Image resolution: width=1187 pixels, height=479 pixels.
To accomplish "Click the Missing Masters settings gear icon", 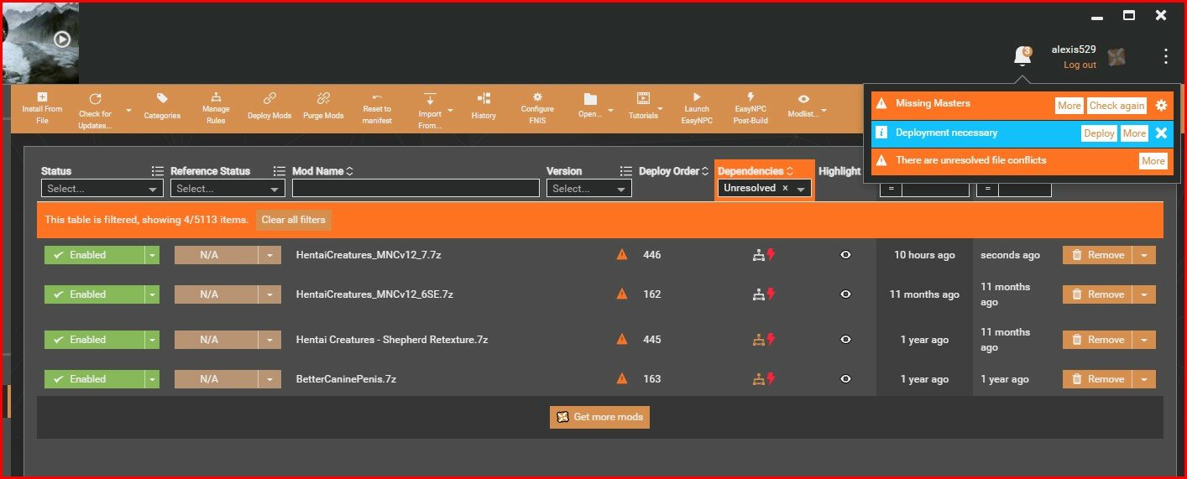I will click(1161, 105).
